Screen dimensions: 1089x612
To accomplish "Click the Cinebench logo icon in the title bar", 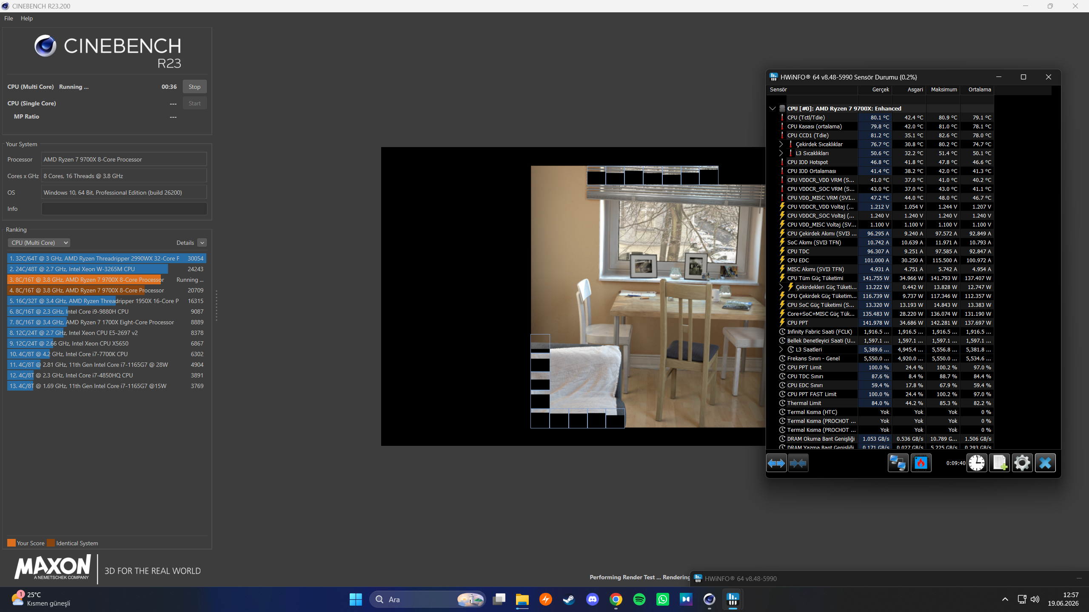I will [5, 6].
